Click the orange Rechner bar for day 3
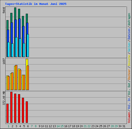 pos(16,77)
